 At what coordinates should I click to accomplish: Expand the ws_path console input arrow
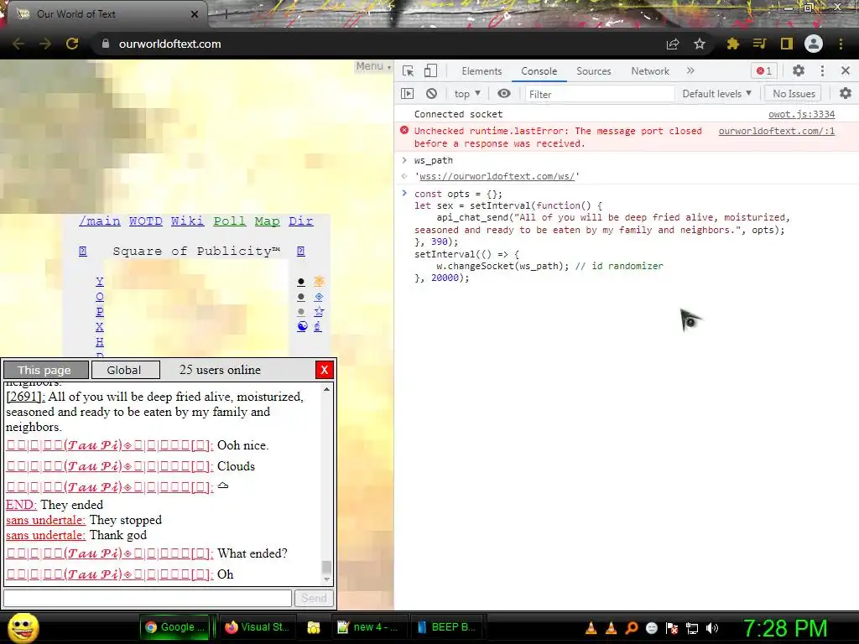click(404, 160)
